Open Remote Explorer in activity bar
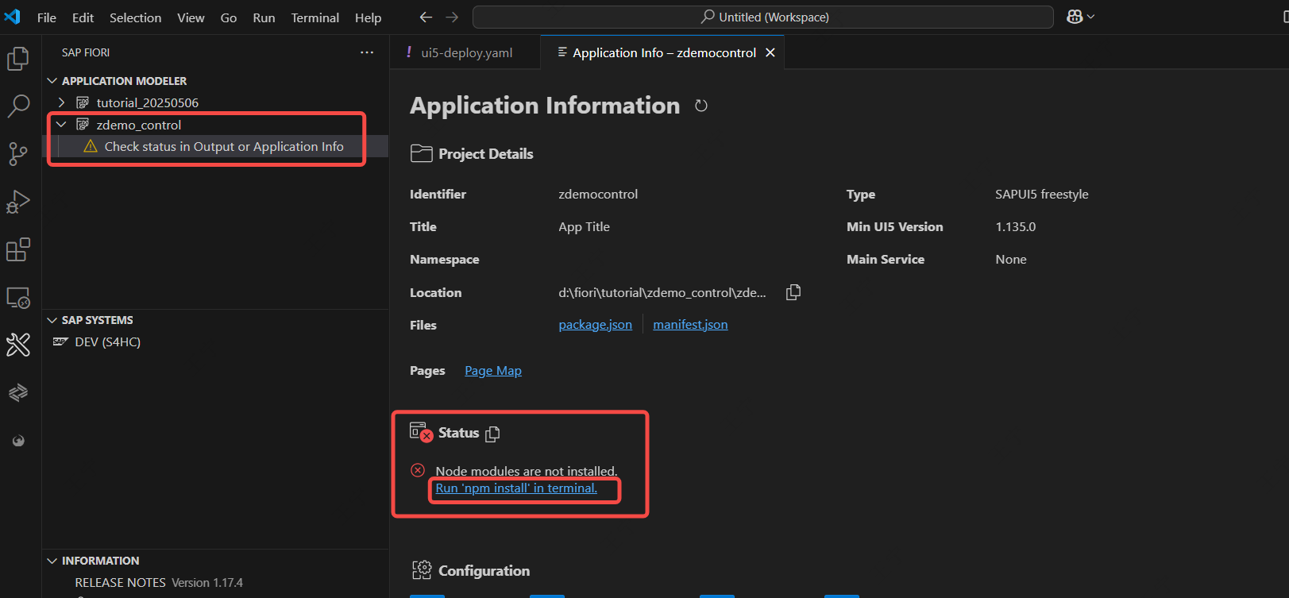The image size is (1289, 598). point(18,298)
